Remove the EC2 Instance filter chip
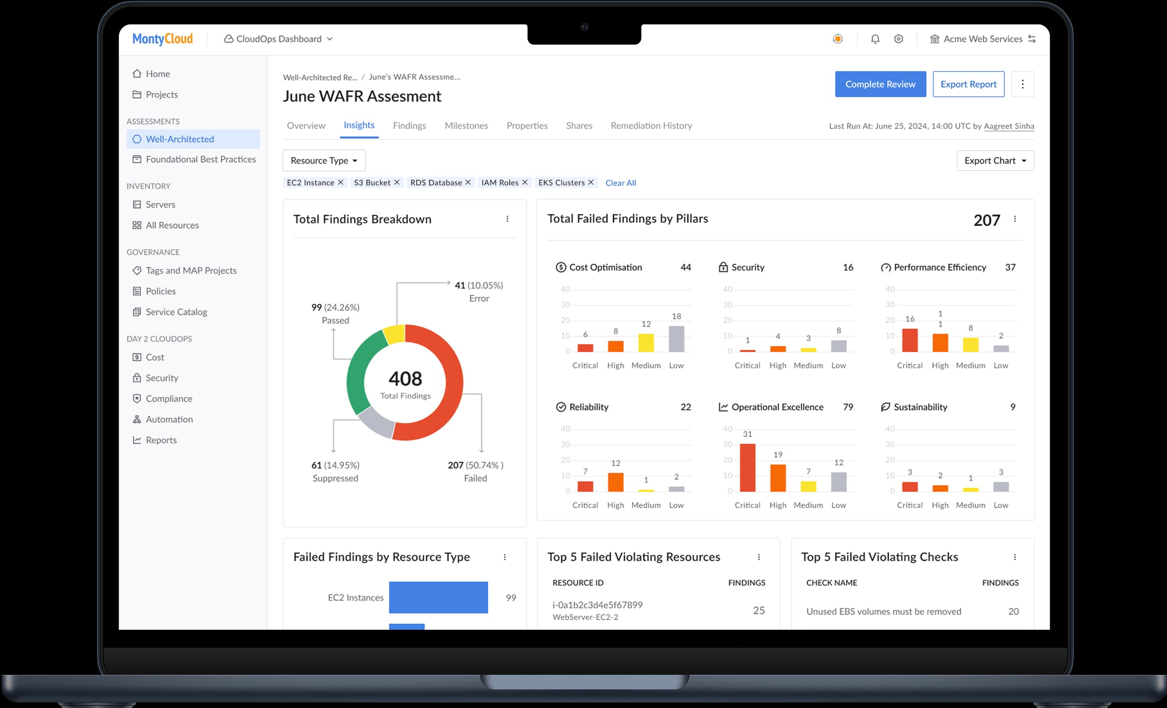 coord(341,182)
